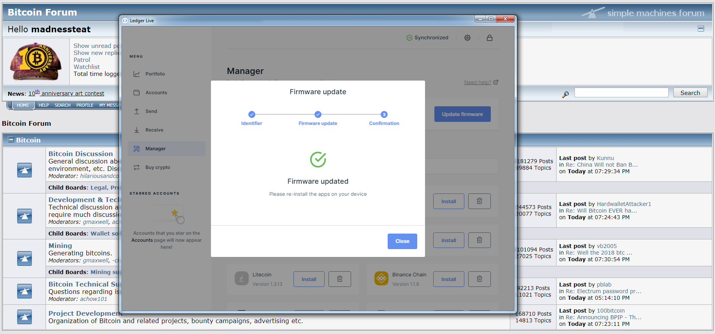This screenshot has height=334, width=715.
Task: Collapse the Bitcoin category in forum
Action: (x=11, y=140)
